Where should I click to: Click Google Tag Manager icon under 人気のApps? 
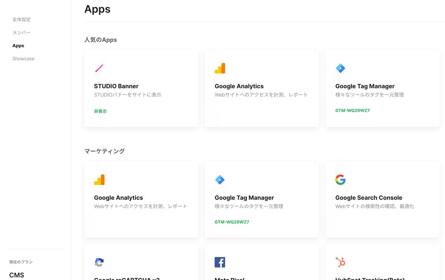point(340,68)
